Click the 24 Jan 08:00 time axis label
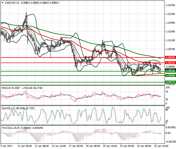The width and height of the screenshot is (176, 149). click(x=144, y=146)
